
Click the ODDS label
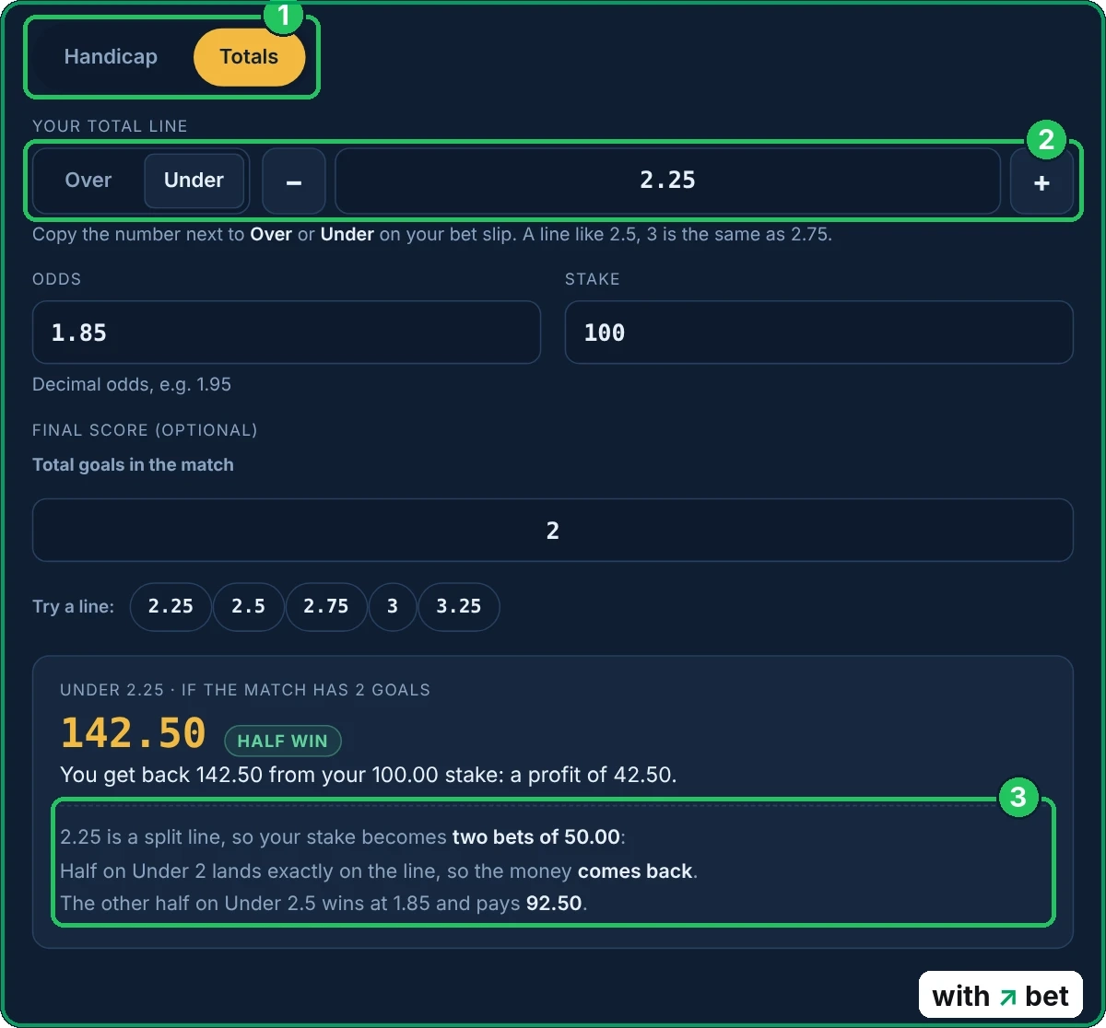(x=57, y=279)
